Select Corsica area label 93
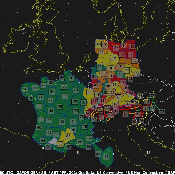The height and width of the screenshot is (175, 175). [x=106, y=157]
